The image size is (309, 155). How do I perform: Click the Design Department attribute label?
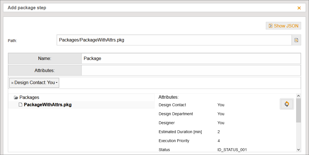(x=176, y=114)
